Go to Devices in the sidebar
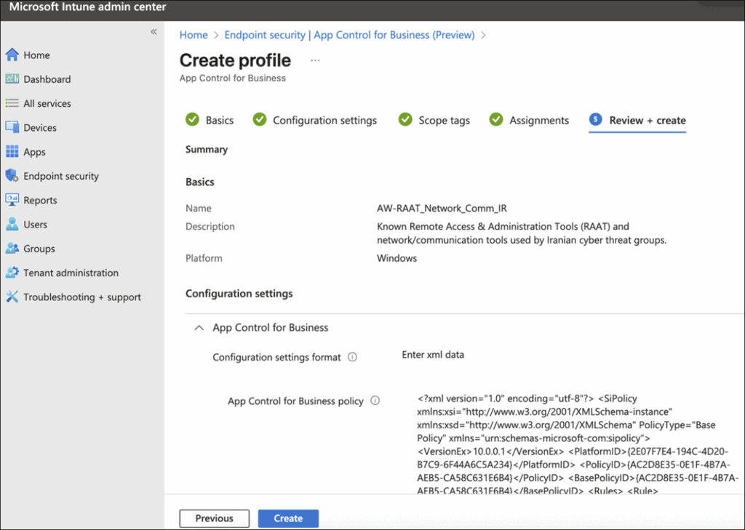This screenshot has height=530, width=745. click(x=40, y=128)
